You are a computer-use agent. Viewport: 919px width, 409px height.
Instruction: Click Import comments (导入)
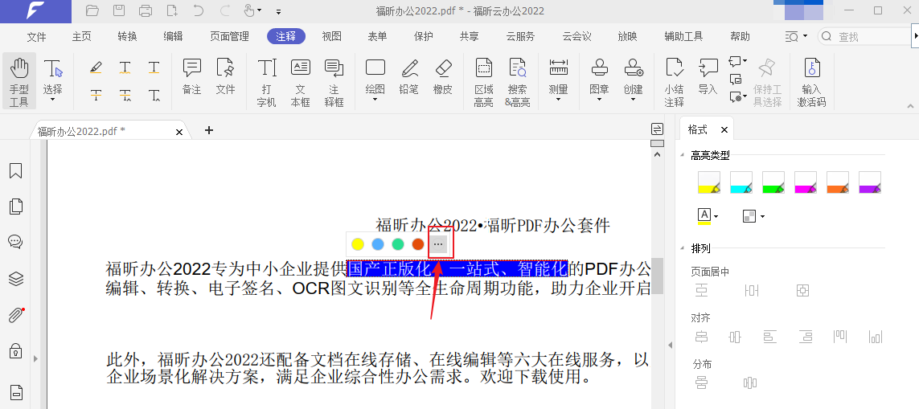click(708, 76)
